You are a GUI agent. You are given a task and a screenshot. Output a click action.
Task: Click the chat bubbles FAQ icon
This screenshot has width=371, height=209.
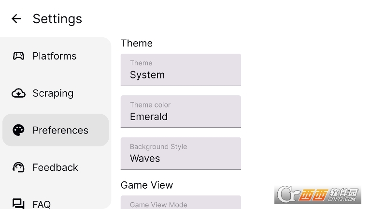(18, 204)
